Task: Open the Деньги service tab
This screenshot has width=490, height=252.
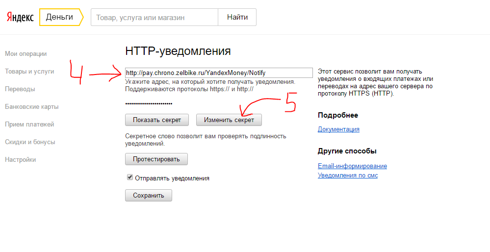Action: click(61, 17)
